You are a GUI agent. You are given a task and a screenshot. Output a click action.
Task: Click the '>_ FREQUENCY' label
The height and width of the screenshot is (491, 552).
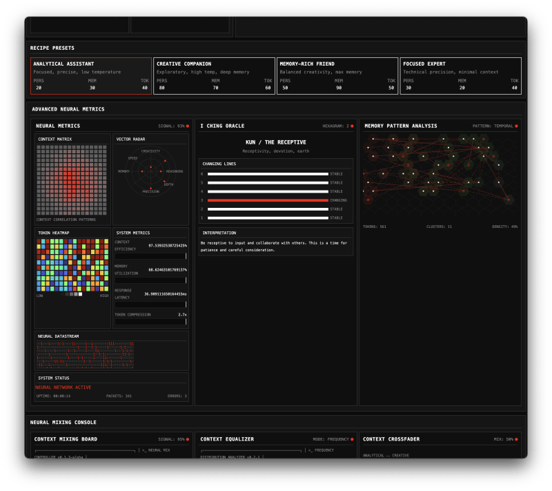pos(321,450)
